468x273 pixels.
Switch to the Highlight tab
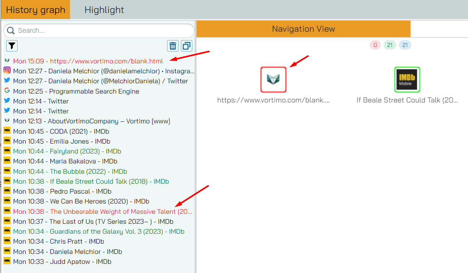104,10
